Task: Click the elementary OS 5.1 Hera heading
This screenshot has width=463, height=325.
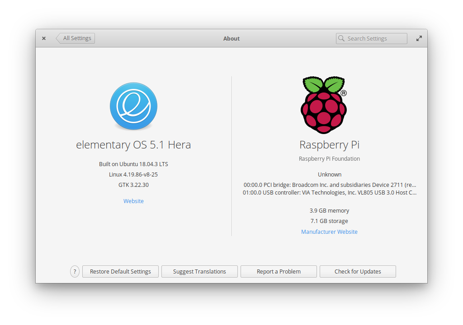Action: coord(133,145)
